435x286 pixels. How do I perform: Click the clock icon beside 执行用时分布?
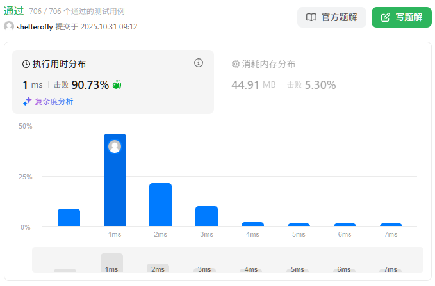[26, 64]
